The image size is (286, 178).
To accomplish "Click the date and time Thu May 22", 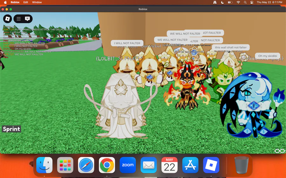I will coord(269,2).
